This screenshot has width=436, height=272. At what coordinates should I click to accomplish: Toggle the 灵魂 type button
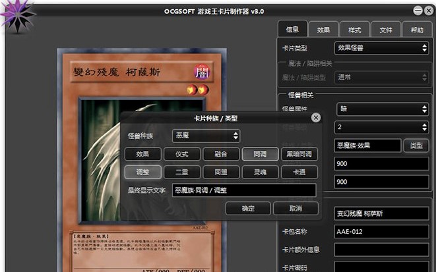[261, 172]
